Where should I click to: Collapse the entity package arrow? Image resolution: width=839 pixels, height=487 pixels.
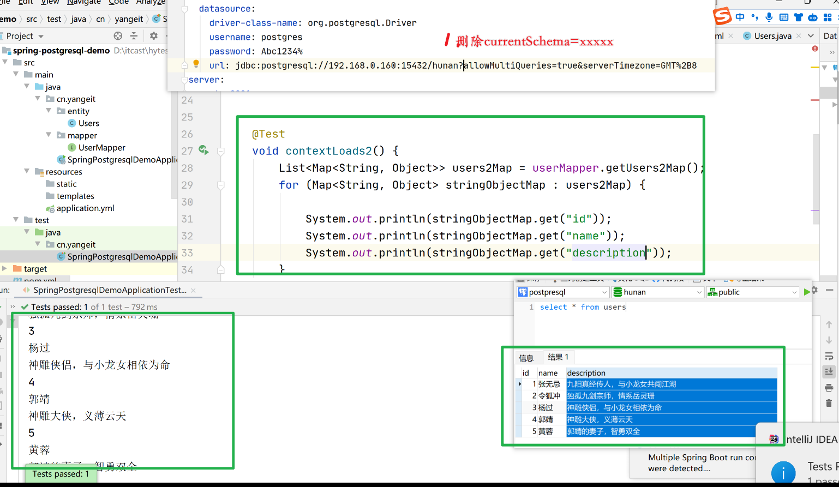tap(49, 111)
